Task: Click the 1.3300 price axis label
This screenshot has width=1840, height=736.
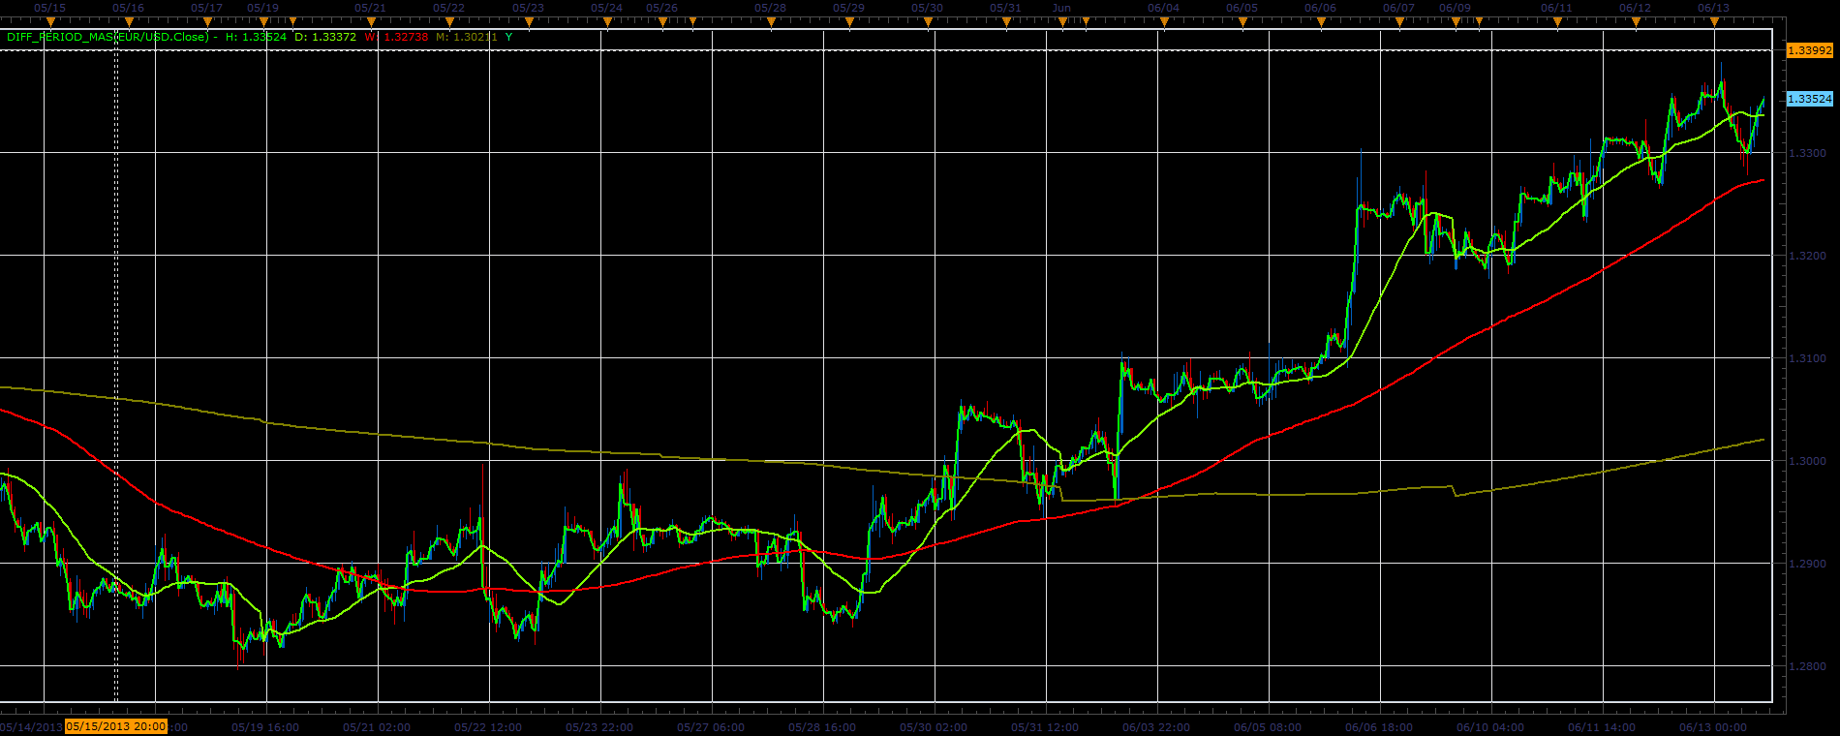Action: (1808, 153)
